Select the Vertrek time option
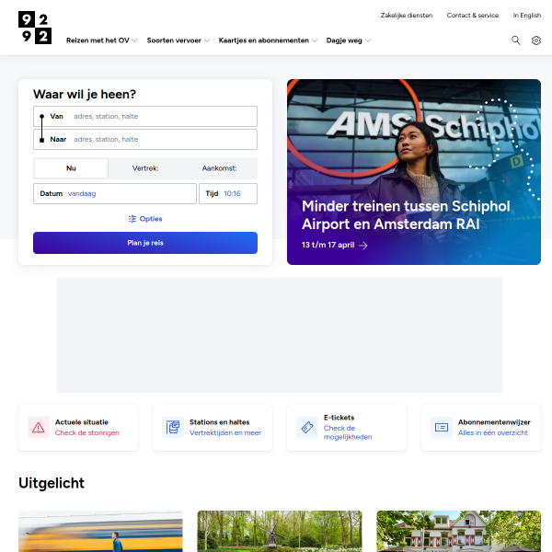 point(145,168)
